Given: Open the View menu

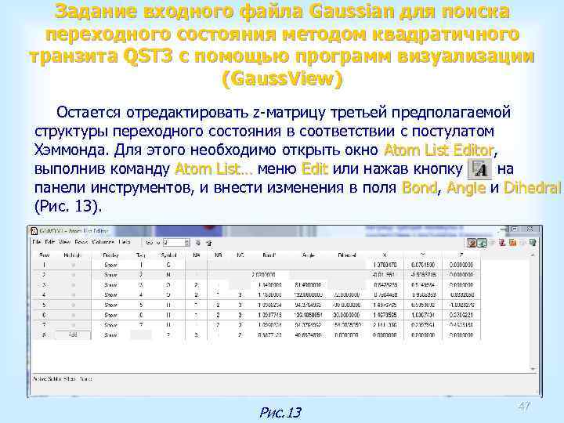Looking at the screenshot, I should (x=64, y=242).
